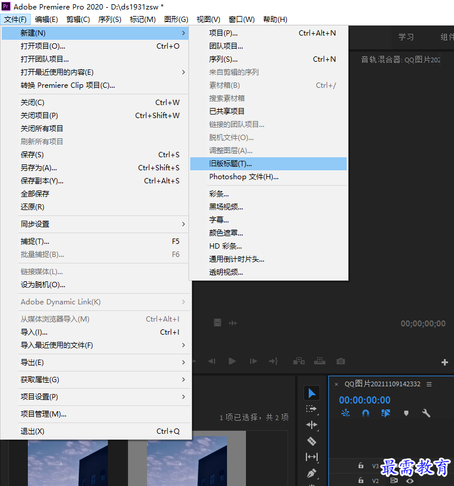Close the QQ图片20211109142332 timeline tab
Viewport: 454px width, 486px height.
click(x=337, y=385)
